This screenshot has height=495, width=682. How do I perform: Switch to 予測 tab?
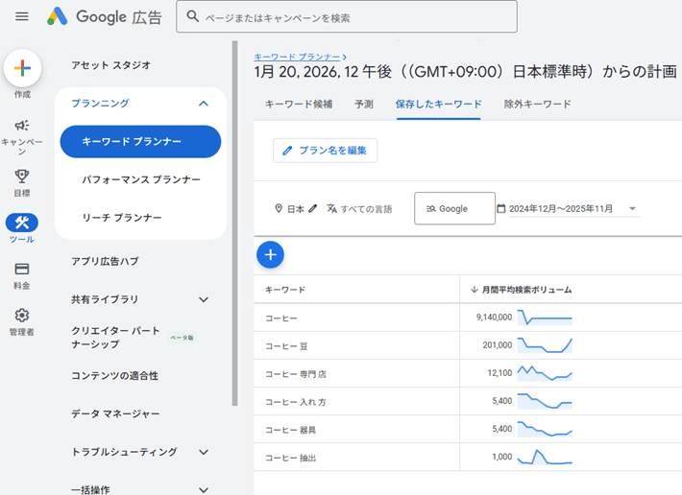click(364, 105)
